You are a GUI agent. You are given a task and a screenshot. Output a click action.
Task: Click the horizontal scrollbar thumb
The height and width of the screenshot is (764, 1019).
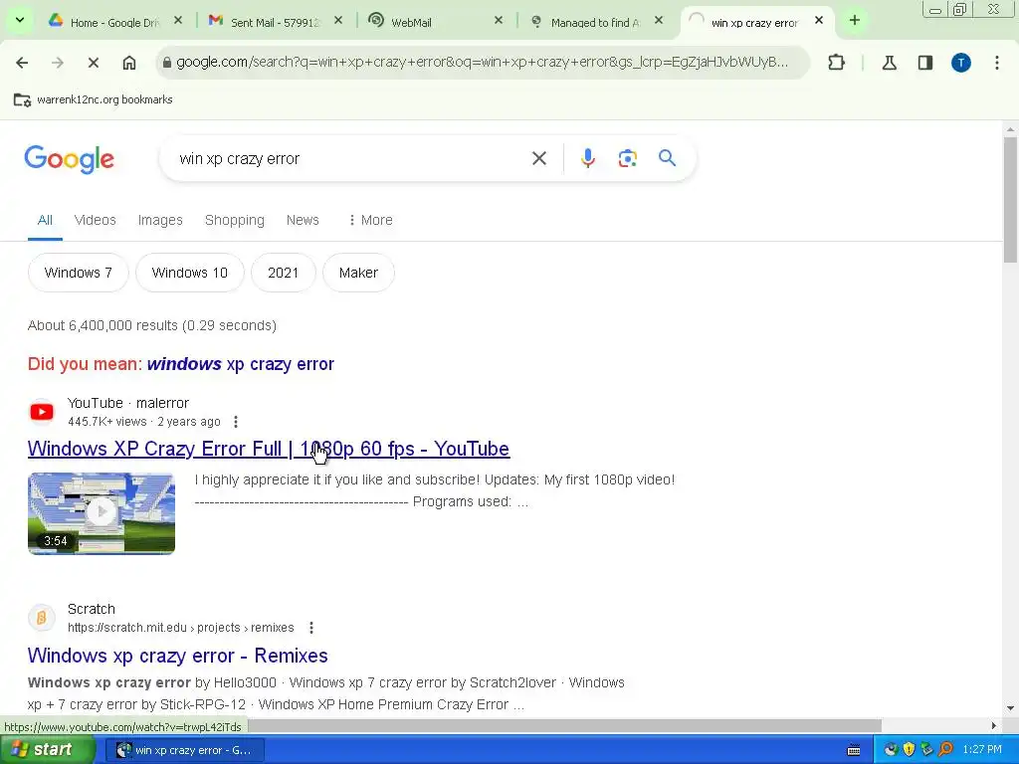click(564, 725)
